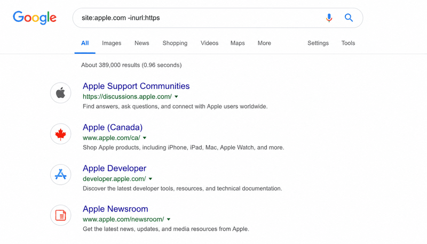Open the Shopping tab
This screenshot has width=427, height=244.
(x=175, y=43)
